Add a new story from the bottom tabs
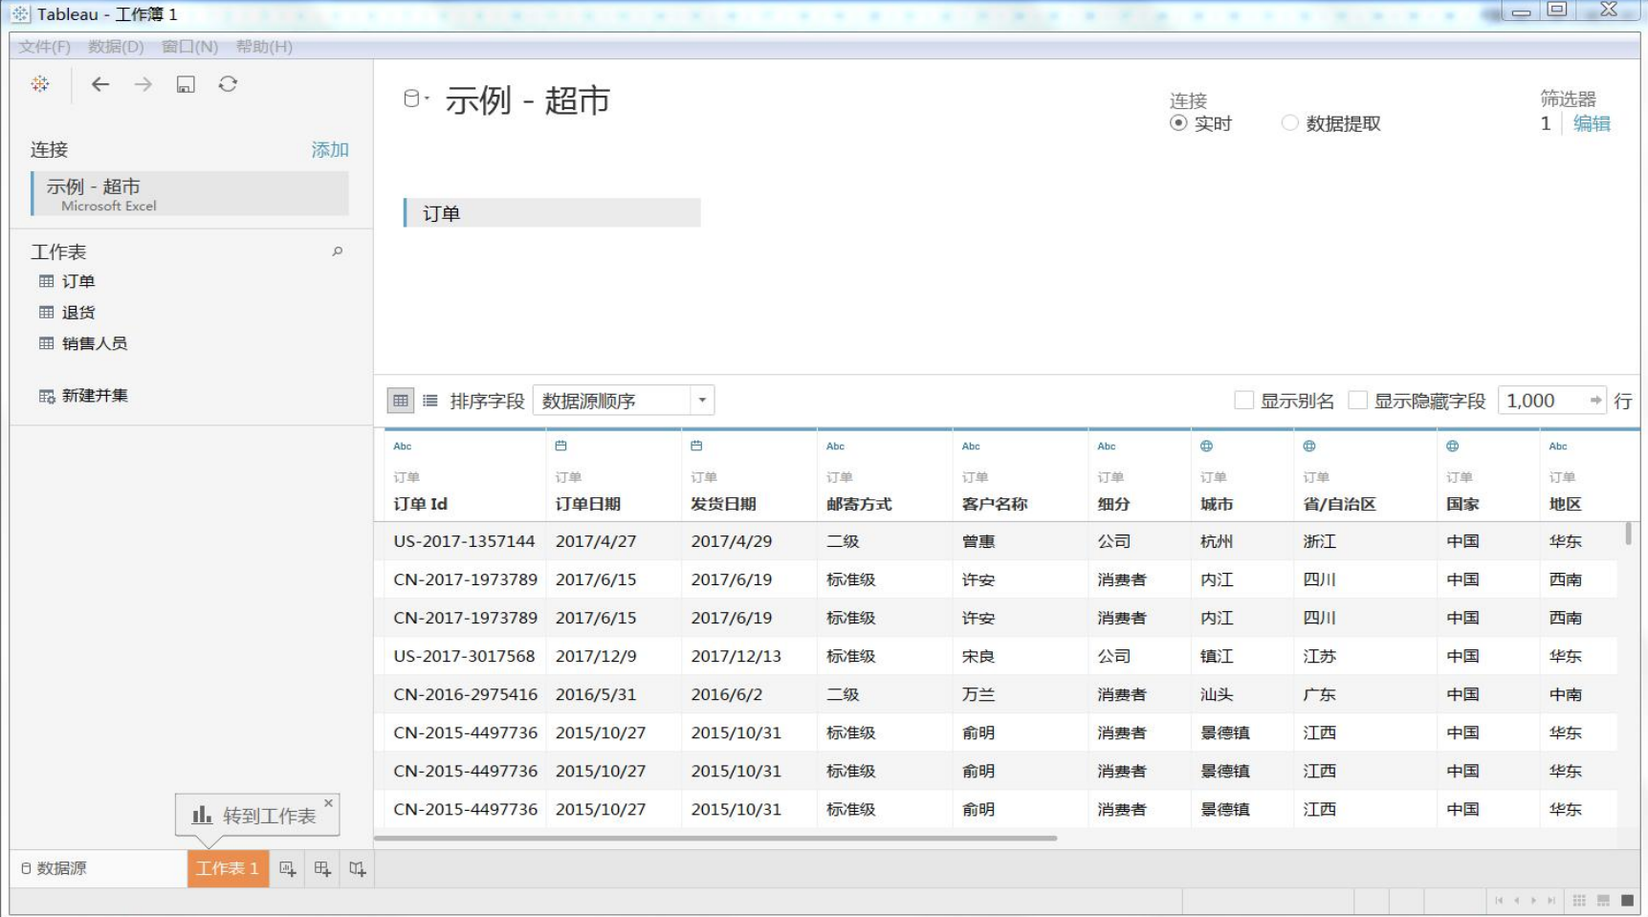Screen dimensions: 1648x917 pyautogui.click(x=357, y=868)
